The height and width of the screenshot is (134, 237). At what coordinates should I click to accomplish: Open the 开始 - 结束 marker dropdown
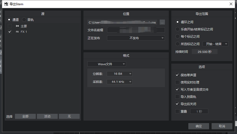[215, 44]
